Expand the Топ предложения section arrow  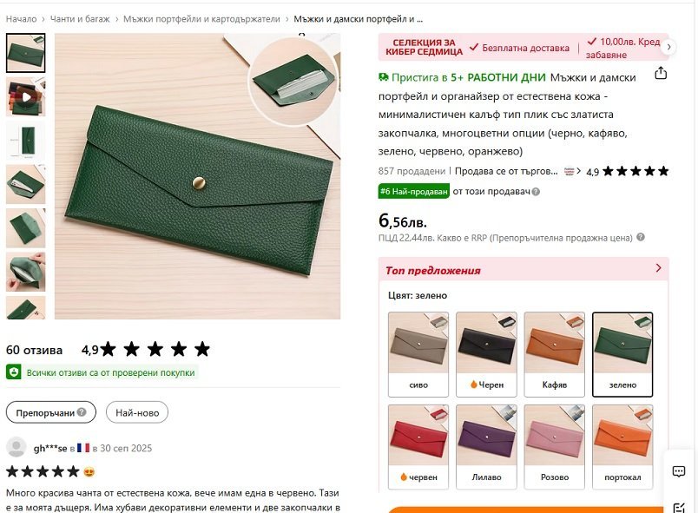659,269
